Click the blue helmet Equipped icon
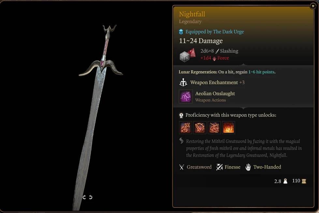This screenshot has height=213, width=319. tap(181, 32)
